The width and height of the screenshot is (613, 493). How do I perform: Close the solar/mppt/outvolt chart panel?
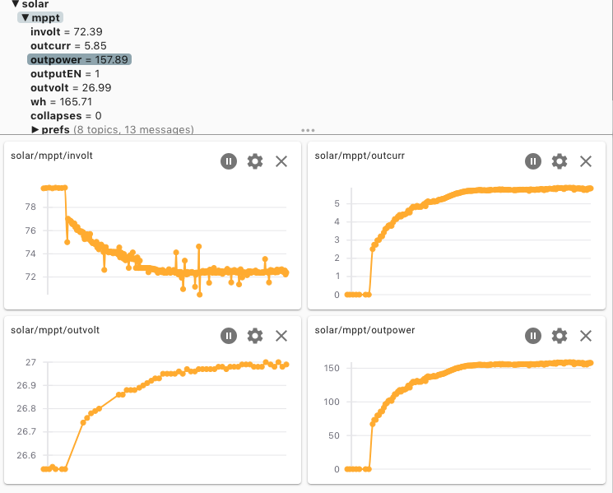pos(281,336)
